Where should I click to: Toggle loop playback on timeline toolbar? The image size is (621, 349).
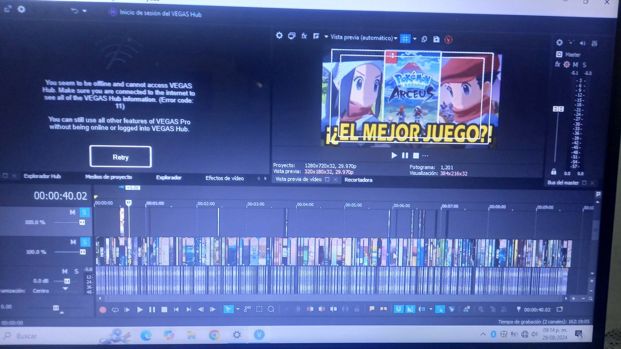(x=115, y=310)
